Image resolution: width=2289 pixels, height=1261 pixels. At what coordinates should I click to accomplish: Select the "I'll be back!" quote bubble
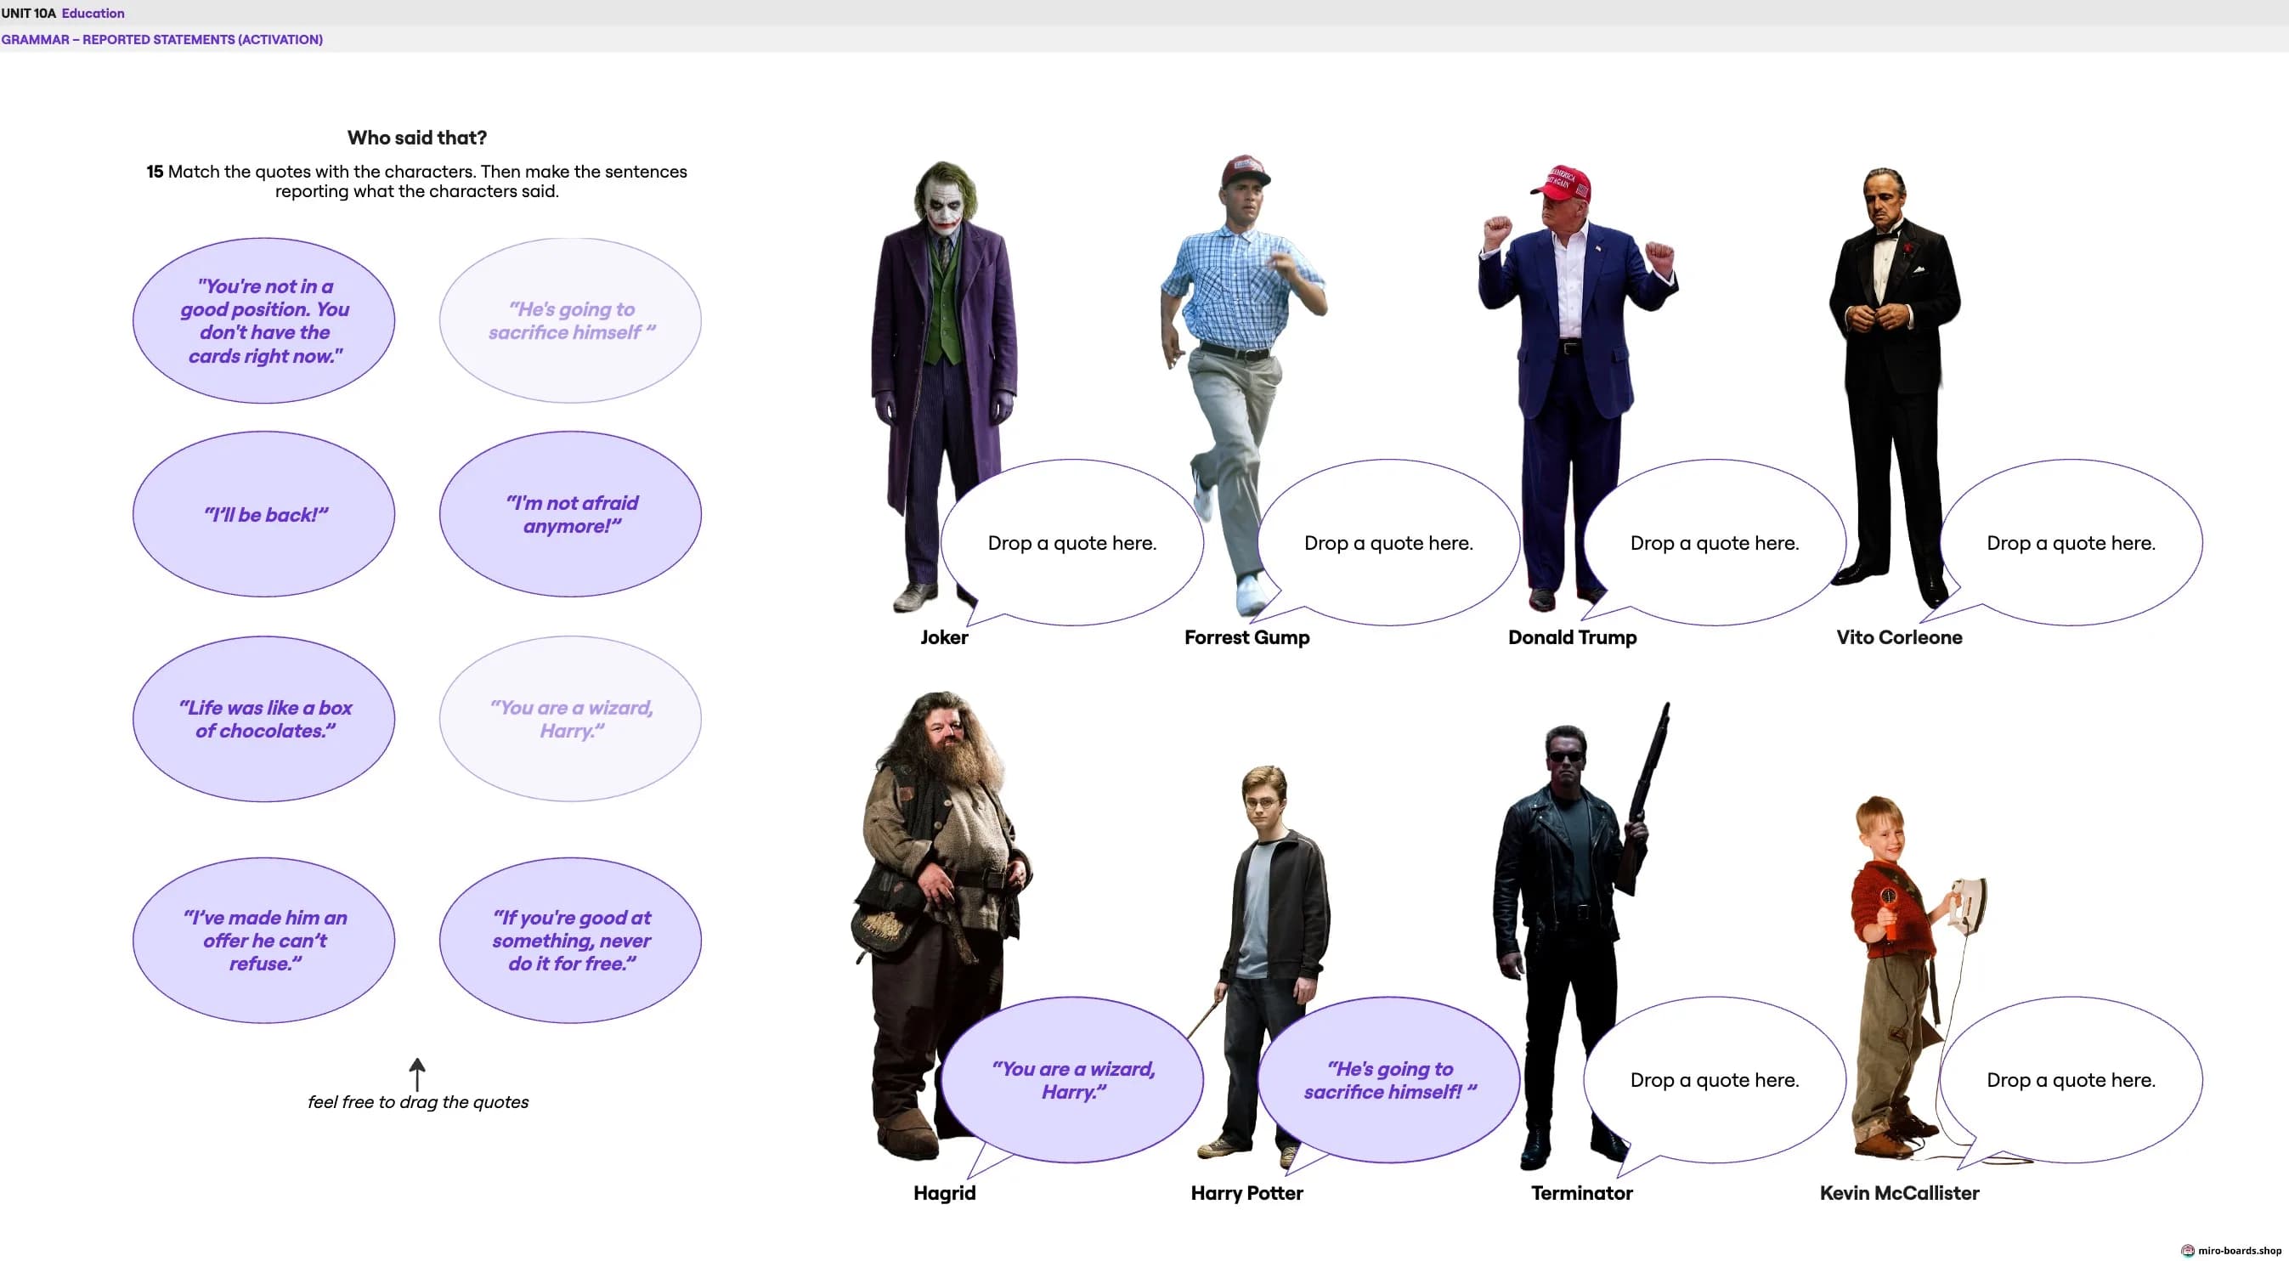[x=264, y=515]
